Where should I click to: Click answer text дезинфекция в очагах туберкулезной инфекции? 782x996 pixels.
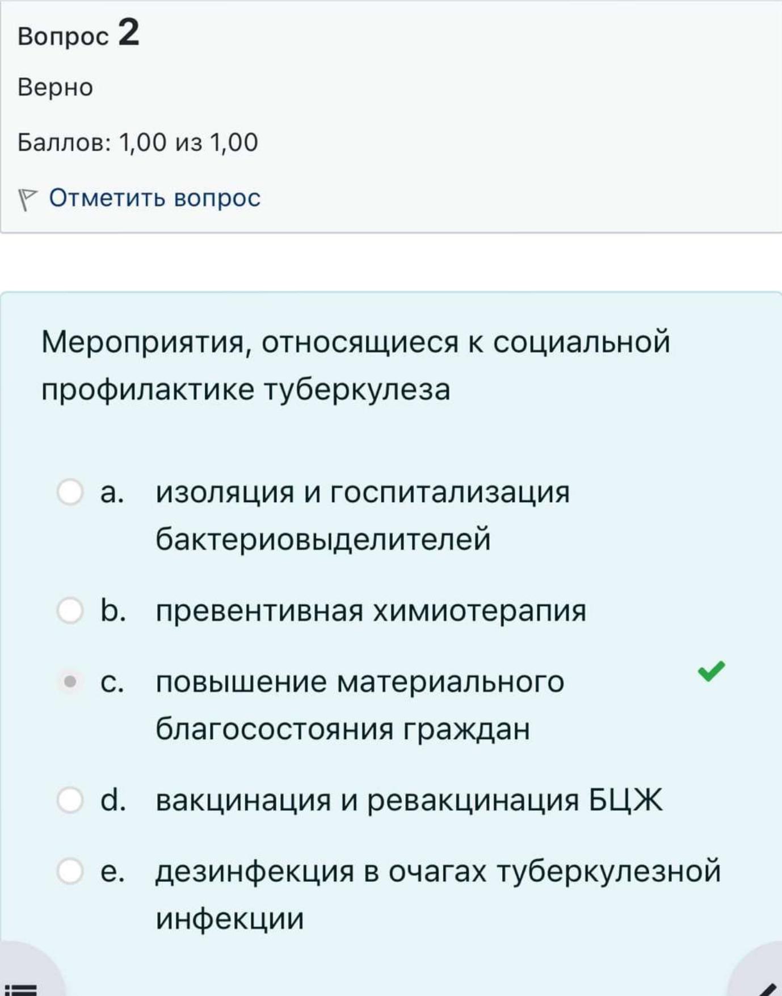pos(438,895)
